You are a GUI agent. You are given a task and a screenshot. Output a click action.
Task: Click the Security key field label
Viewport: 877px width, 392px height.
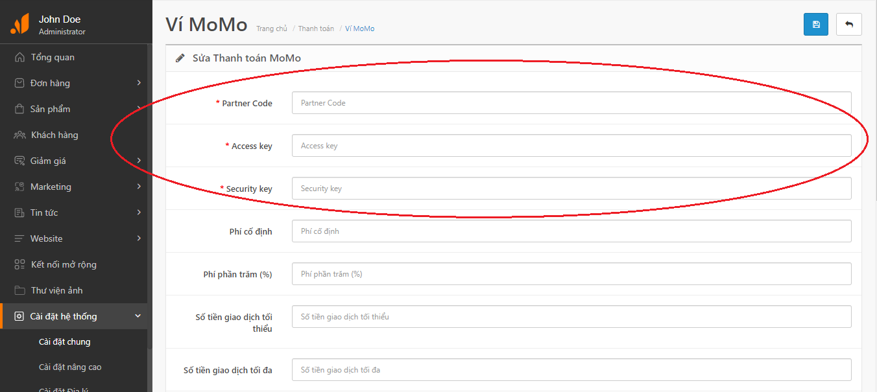tap(249, 189)
